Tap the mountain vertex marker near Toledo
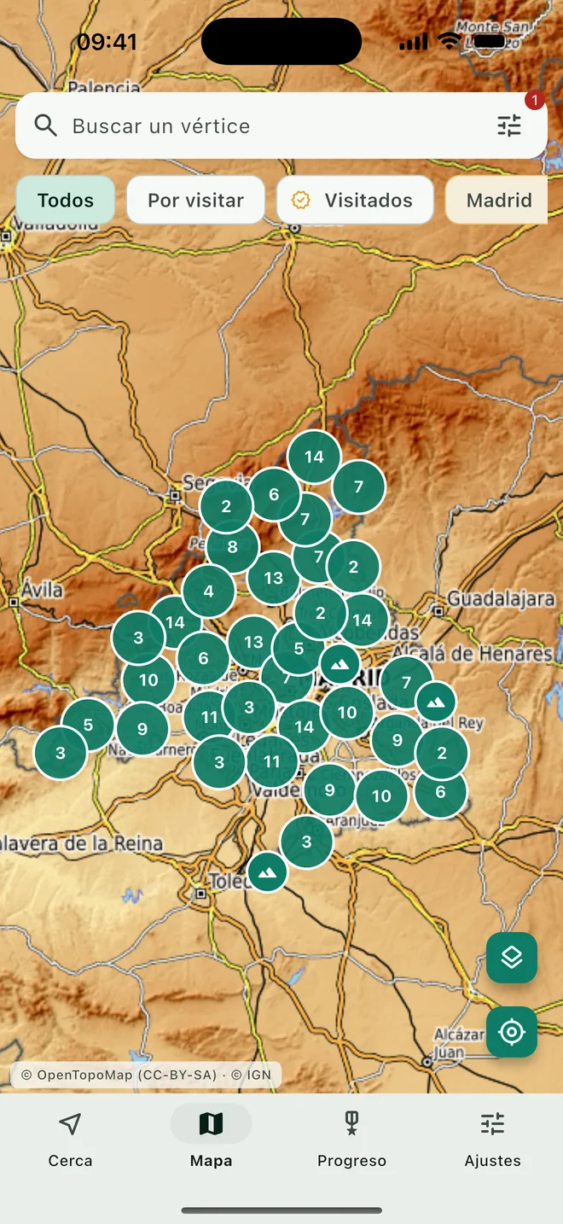 (x=268, y=872)
